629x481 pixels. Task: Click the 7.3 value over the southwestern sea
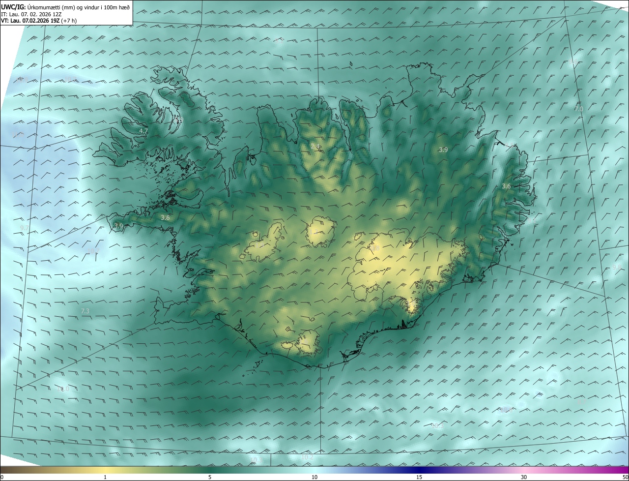tap(85, 311)
